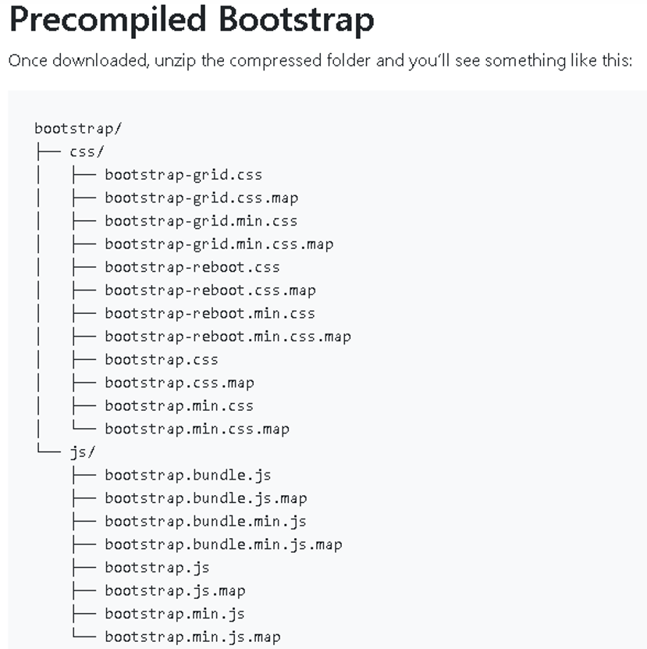Click the css/ folder in the tree
The width and height of the screenshot is (647, 649).
point(87,152)
